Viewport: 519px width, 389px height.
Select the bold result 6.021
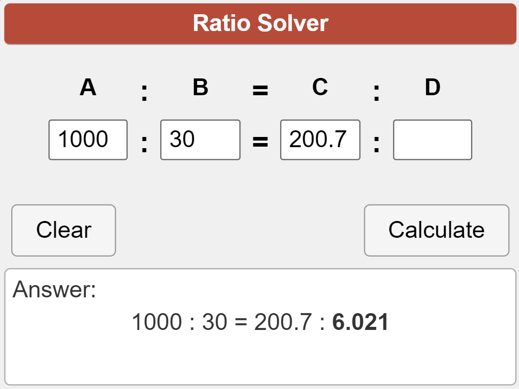click(x=360, y=322)
